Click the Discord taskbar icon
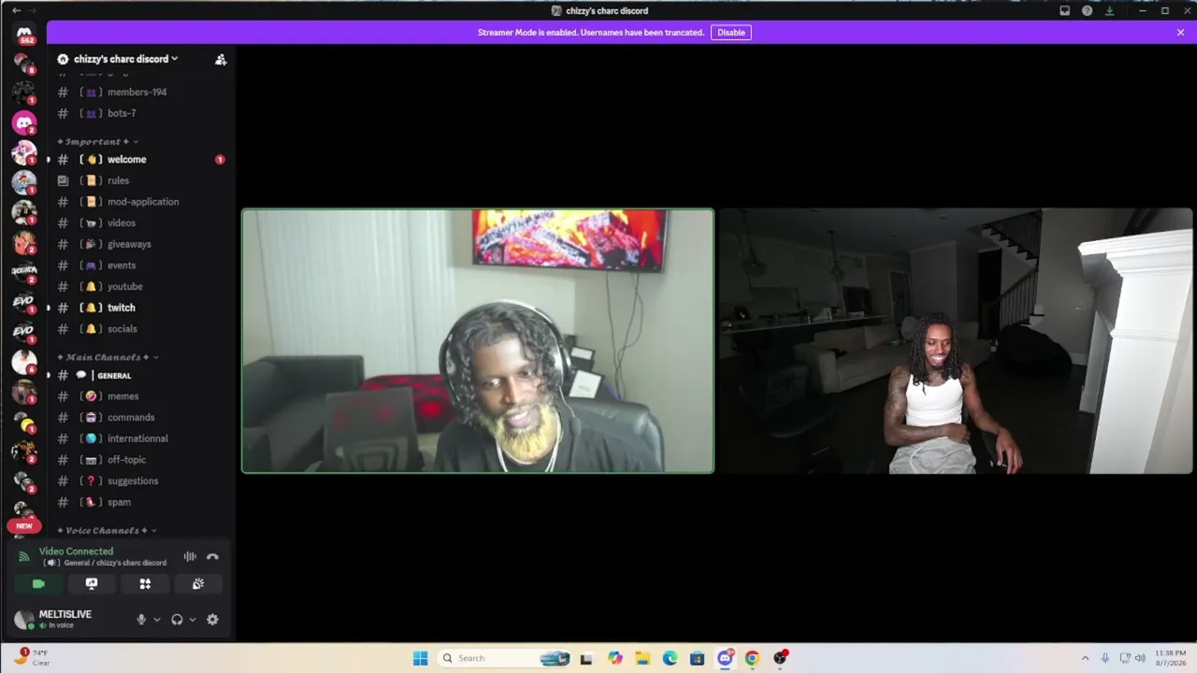Image resolution: width=1197 pixels, height=673 pixels. tap(725, 658)
